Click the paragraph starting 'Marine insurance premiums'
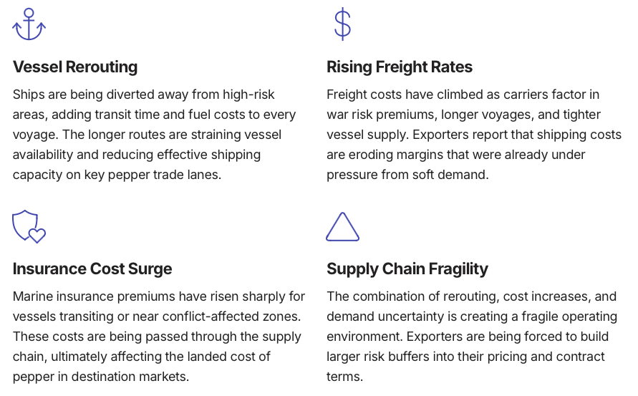 [x=159, y=337]
